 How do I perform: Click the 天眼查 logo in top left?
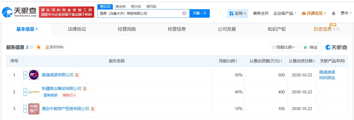[x=19, y=12]
